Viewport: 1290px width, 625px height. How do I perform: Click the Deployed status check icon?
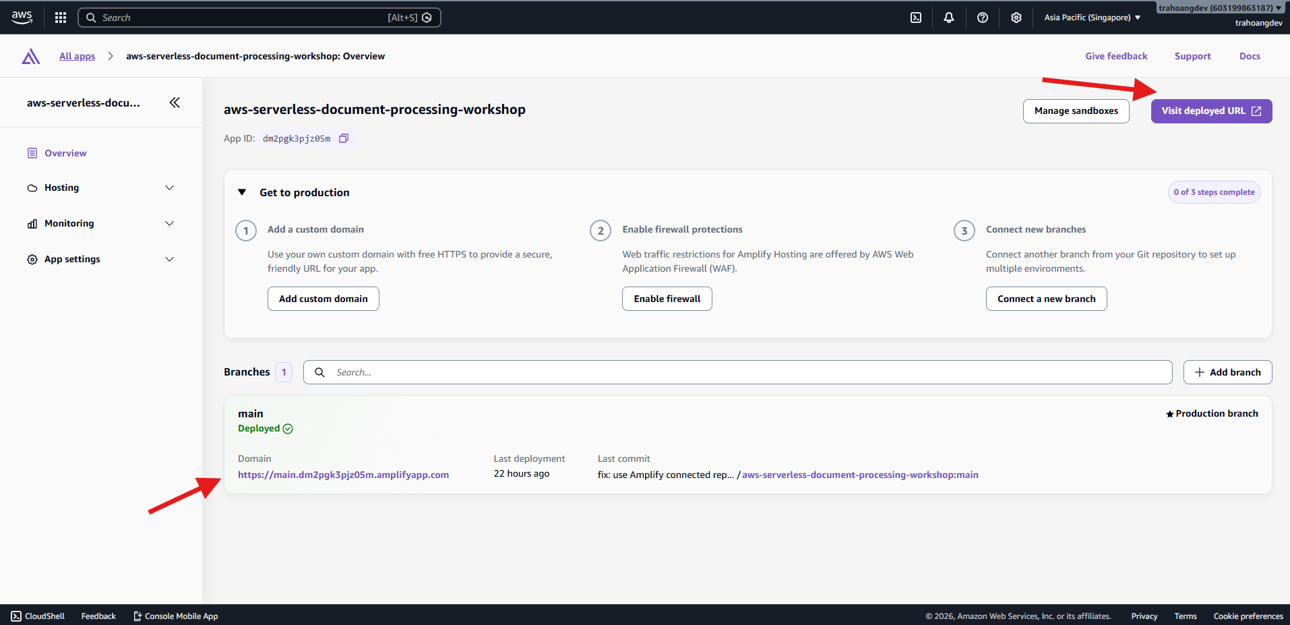pos(288,429)
